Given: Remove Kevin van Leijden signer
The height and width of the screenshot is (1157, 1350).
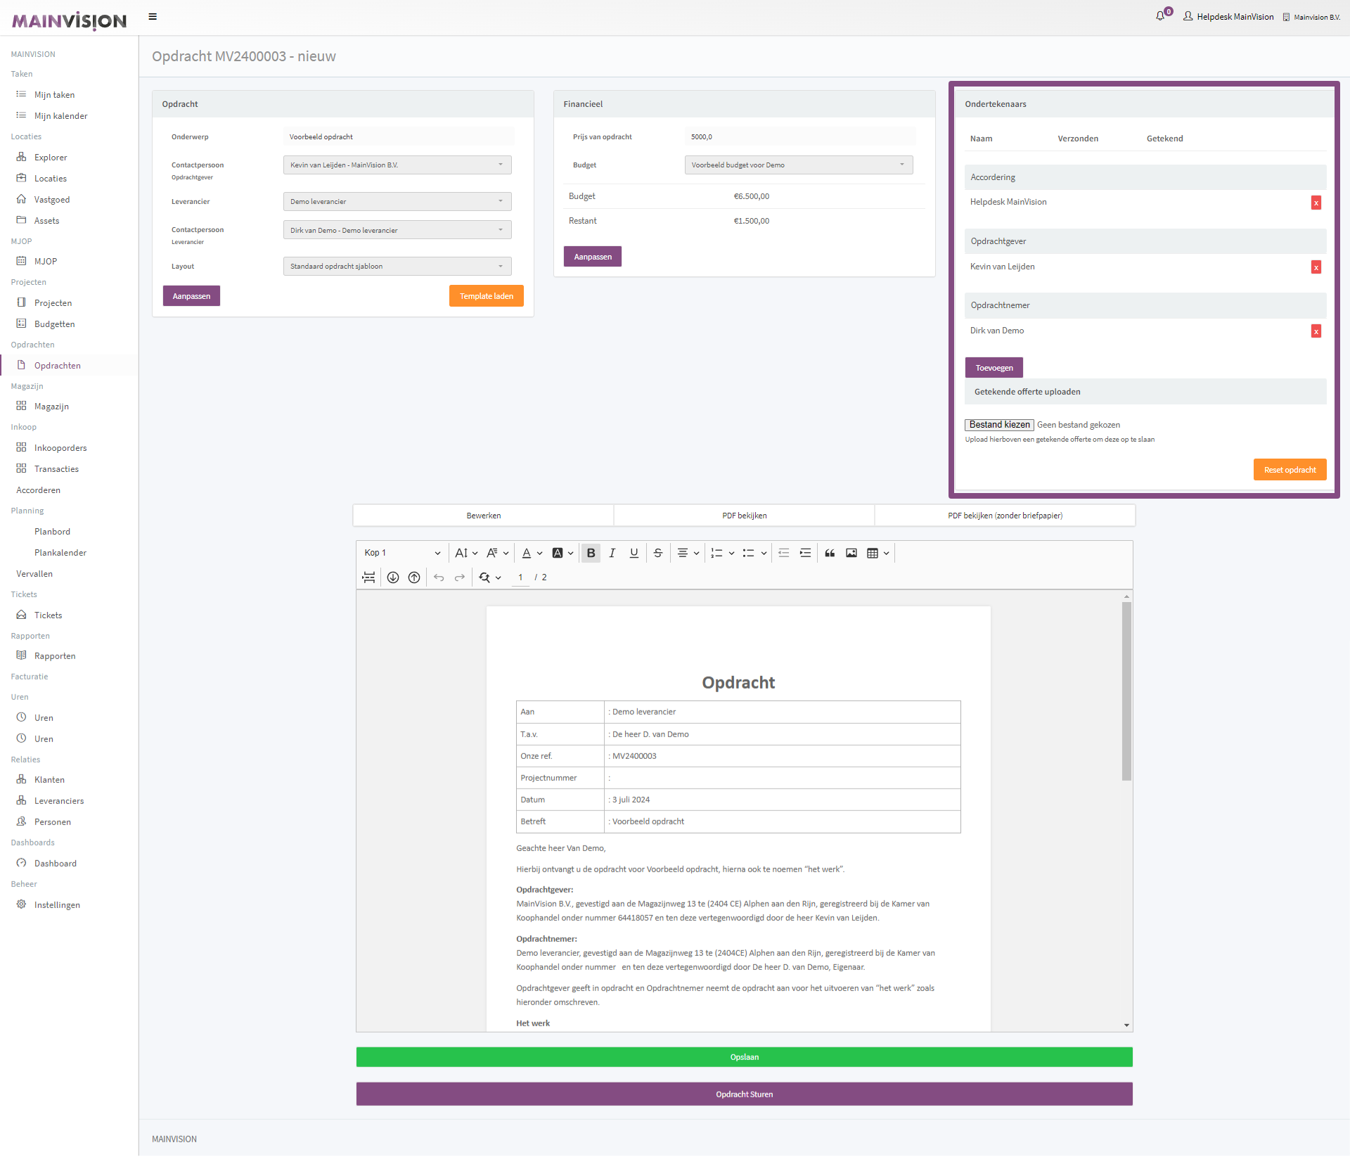Looking at the screenshot, I should point(1316,267).
